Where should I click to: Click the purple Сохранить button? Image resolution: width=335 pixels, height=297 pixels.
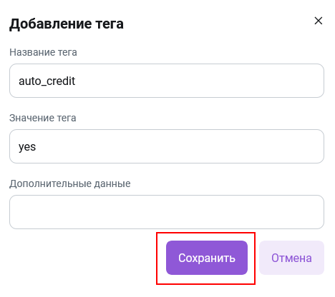tap(207, 258)
